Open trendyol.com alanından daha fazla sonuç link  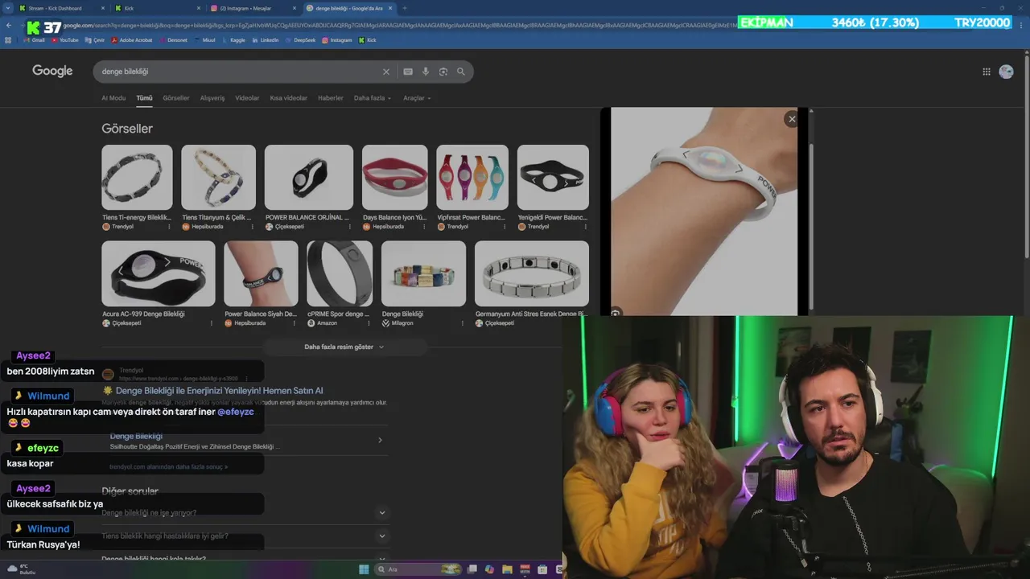click(x=168, y=466)
